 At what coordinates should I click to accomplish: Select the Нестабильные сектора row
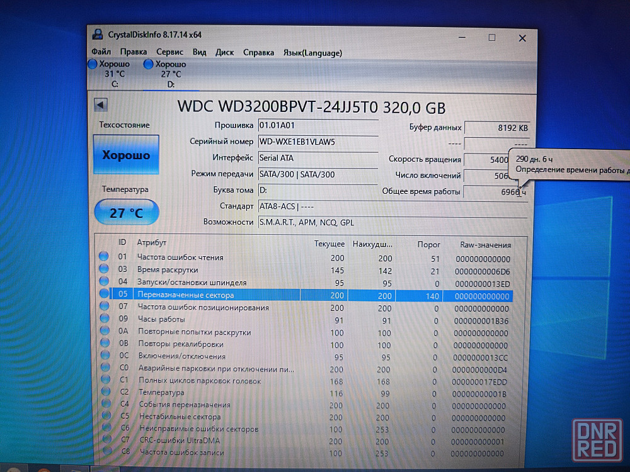[305, 417]
